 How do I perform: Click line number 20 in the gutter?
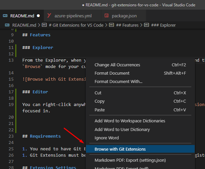11,117
